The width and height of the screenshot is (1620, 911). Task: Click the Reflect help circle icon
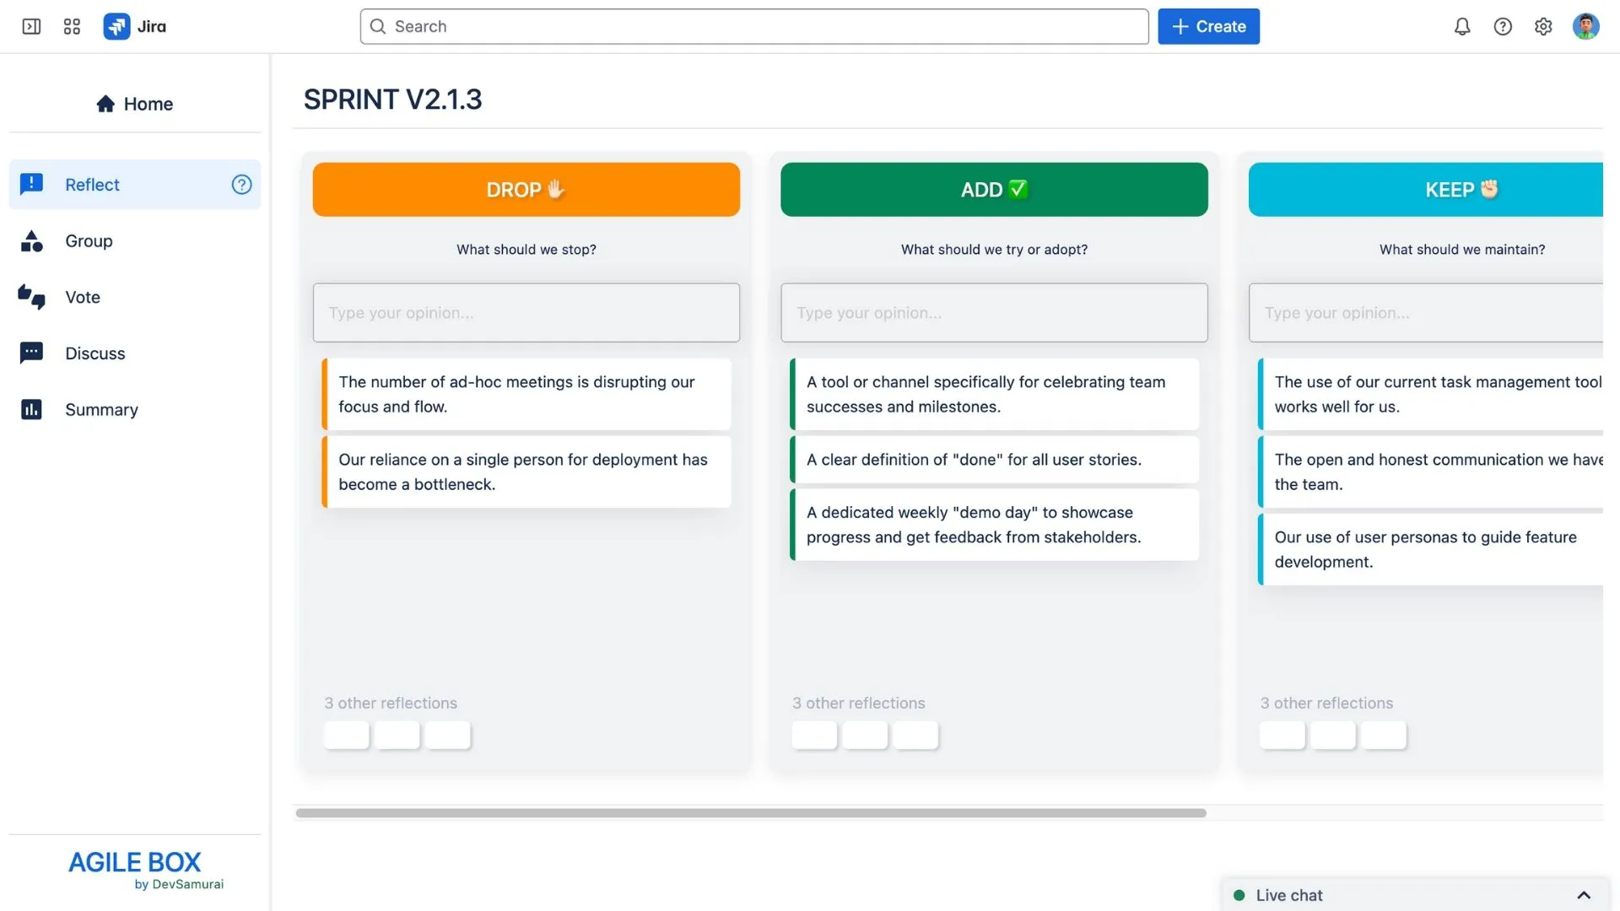[241, 185]
